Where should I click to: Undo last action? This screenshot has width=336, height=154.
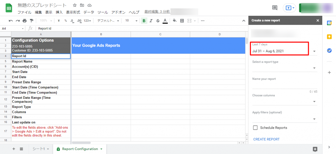click(x=11, y=21)
